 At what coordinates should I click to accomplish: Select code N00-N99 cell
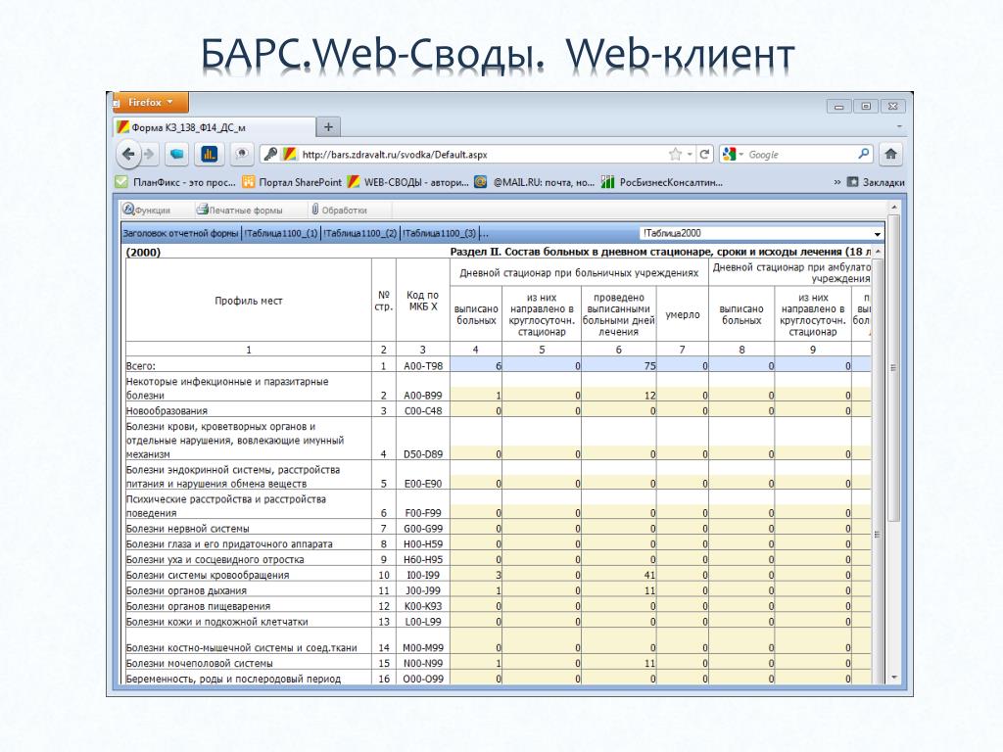pyautogui.click(x=423, y=663)
